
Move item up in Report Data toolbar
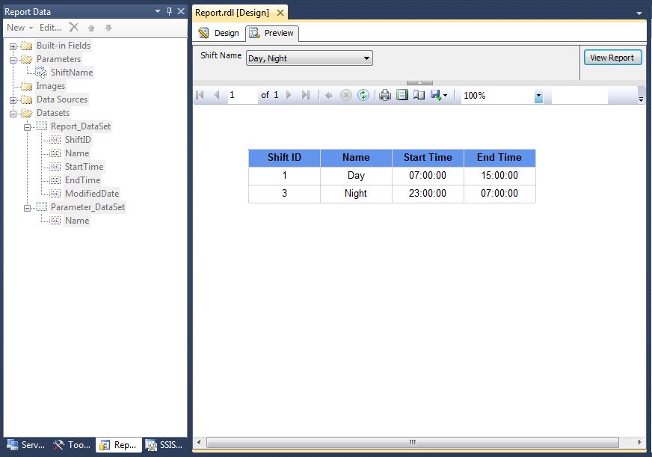pos(91,28)
